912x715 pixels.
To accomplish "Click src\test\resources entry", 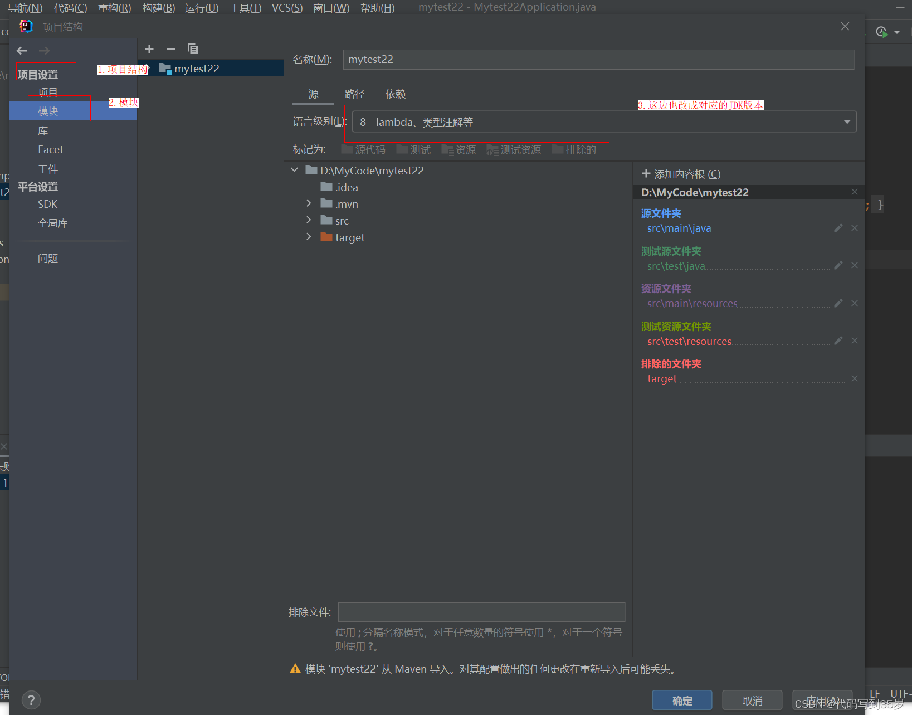I will pos(689,341).
